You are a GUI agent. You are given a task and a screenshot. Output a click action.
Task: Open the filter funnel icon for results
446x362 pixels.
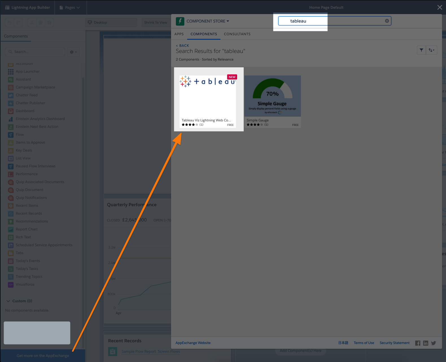(x=421, y=50)
